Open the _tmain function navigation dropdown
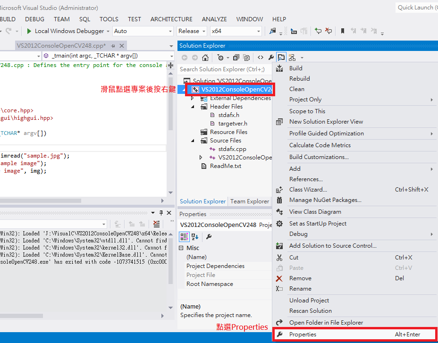 pyautogui.click(x=108, y=56)
